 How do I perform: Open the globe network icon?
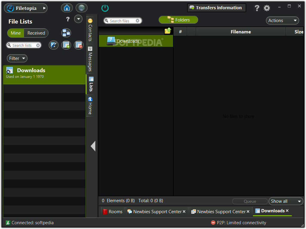[81, 8]
